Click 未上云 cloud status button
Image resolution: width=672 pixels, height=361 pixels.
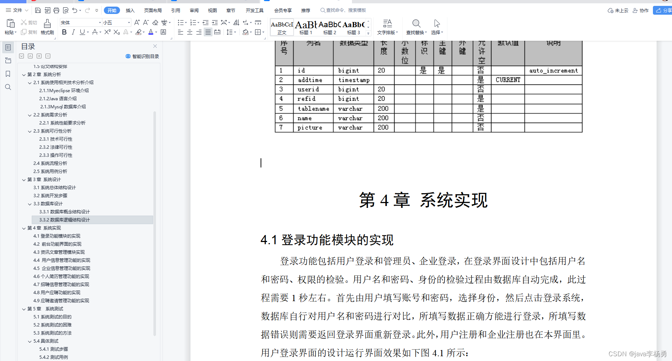(x=618, y=10)
